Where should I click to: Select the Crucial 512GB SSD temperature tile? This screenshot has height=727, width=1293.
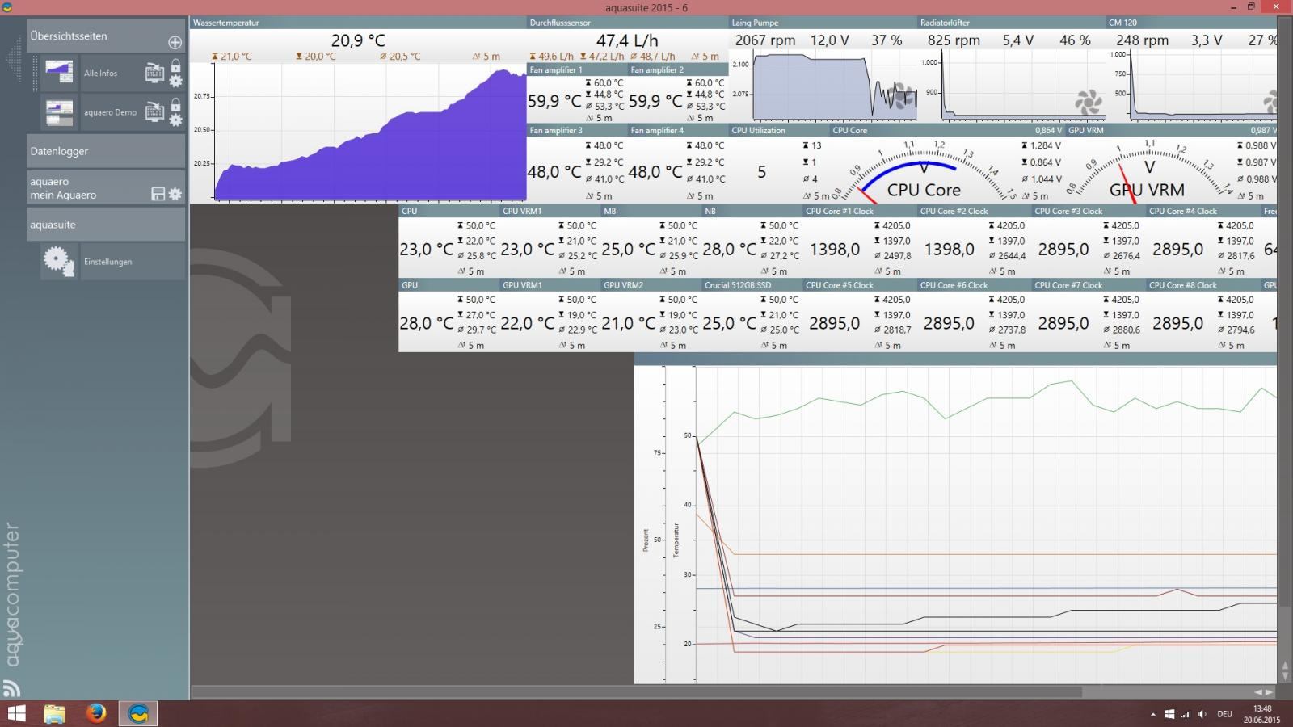coord(752,316)
